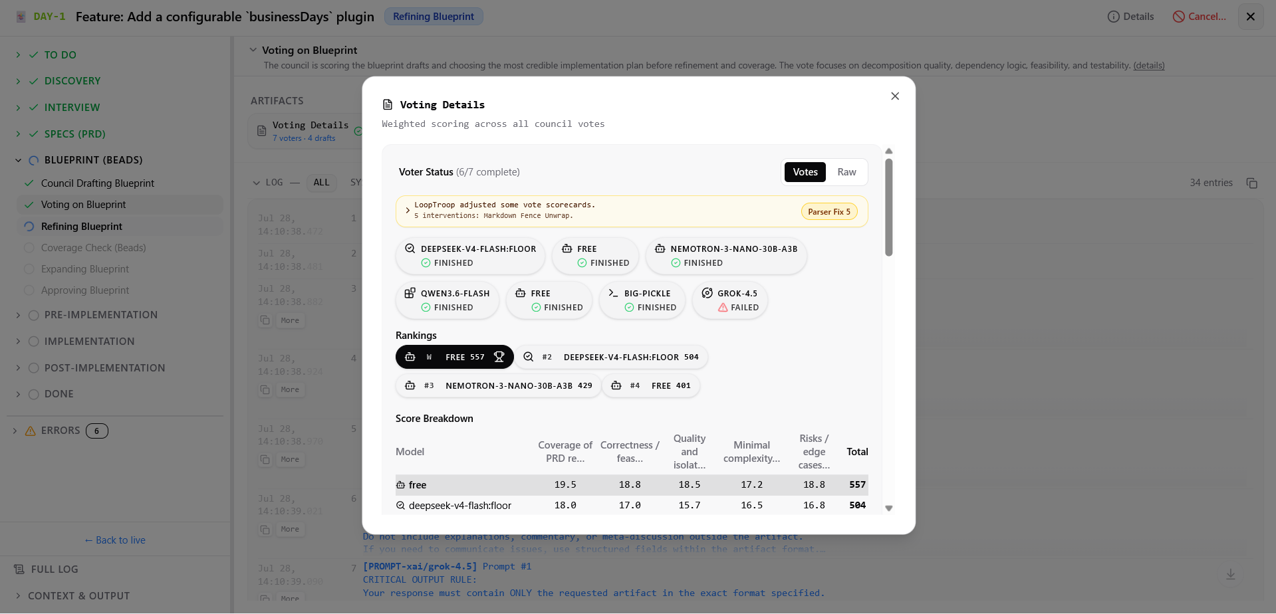1276x614 pixels.
Task: Click the robot icon in the free table row
Action: point(400,485)
